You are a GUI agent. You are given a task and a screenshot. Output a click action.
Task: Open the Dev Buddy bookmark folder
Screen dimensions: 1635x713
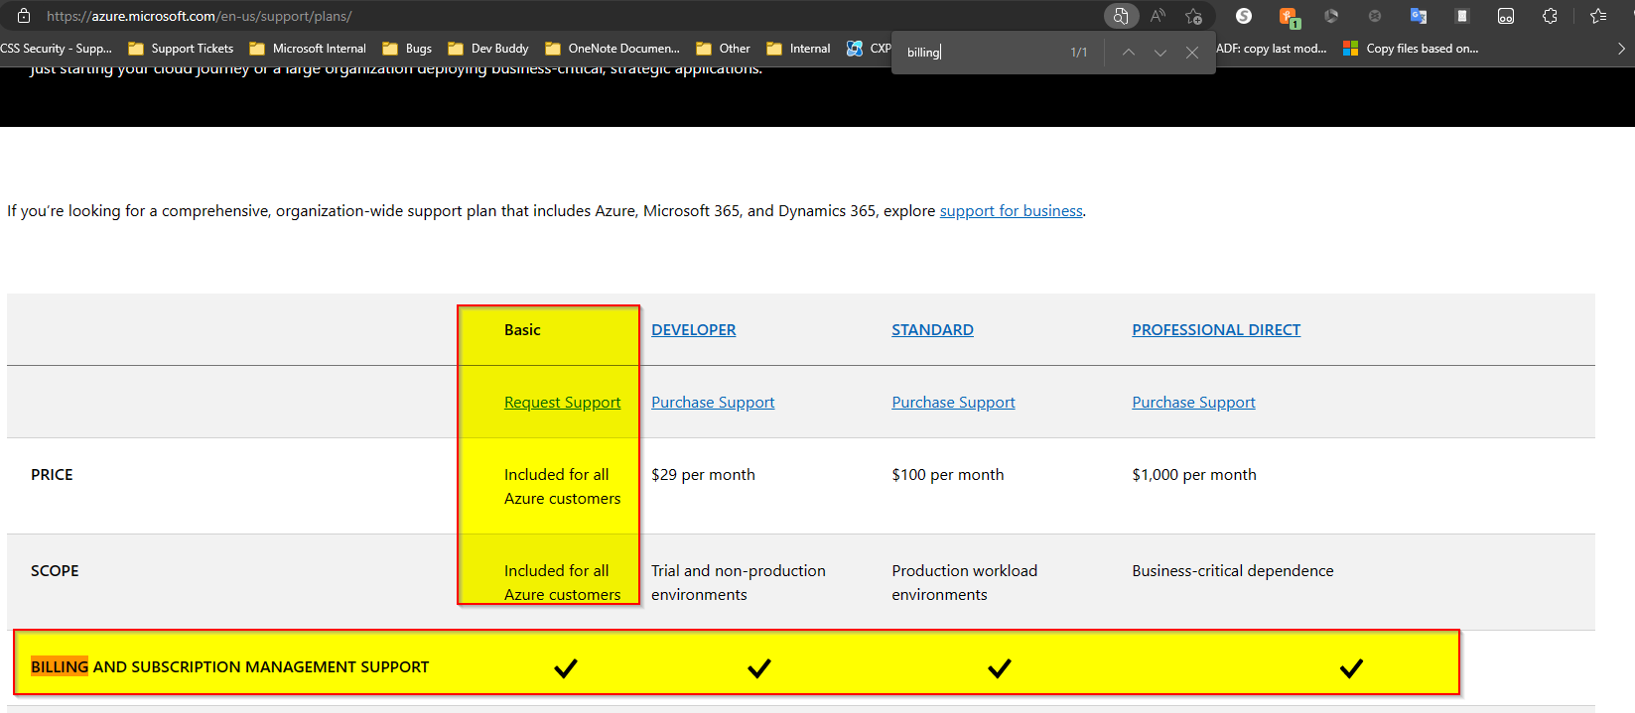click(x=488, y=48)
